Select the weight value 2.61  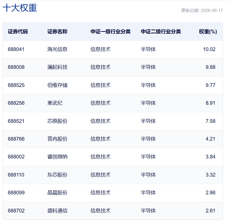(x=210, y=211)
